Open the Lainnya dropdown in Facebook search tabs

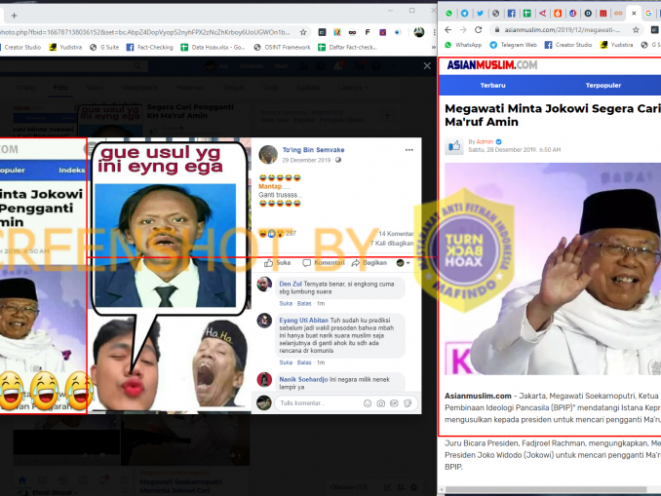click(352, 88)
